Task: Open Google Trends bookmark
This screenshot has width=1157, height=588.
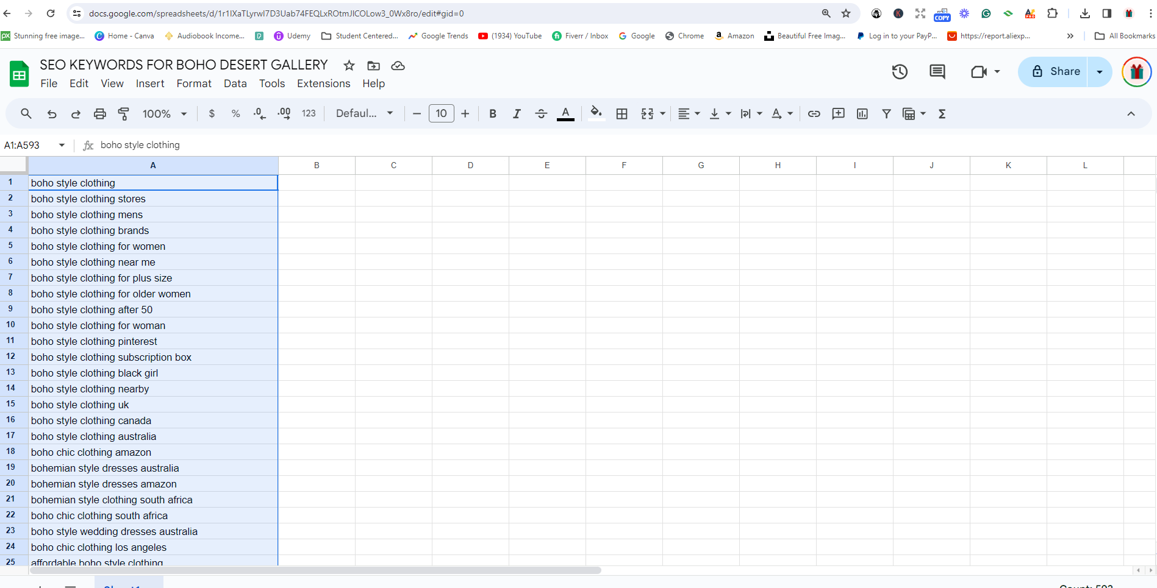Action: click(439, 36)
